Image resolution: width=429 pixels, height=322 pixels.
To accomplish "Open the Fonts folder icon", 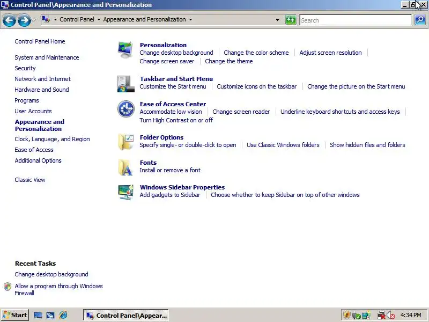I will pyautogui.click(x=125, y=167).
